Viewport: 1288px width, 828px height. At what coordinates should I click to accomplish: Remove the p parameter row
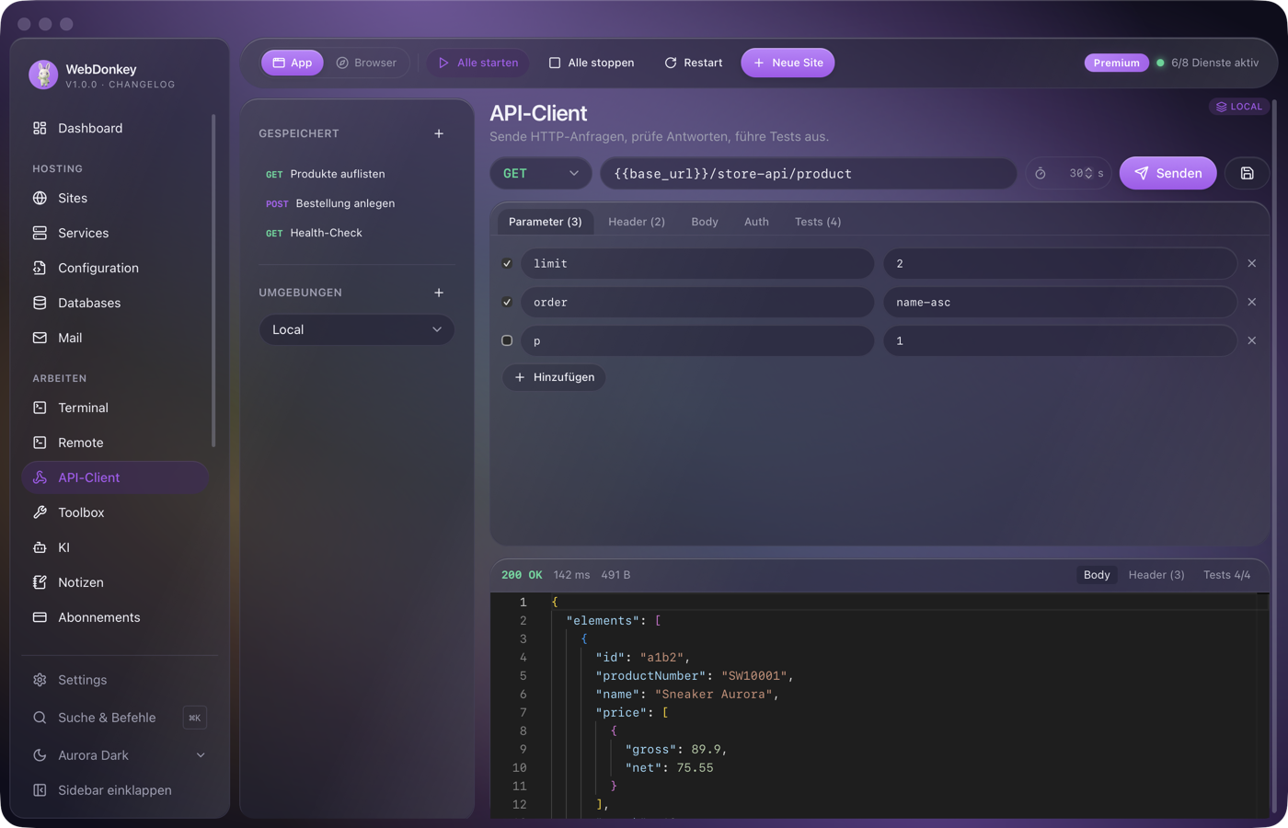(x=1252, y=340)
